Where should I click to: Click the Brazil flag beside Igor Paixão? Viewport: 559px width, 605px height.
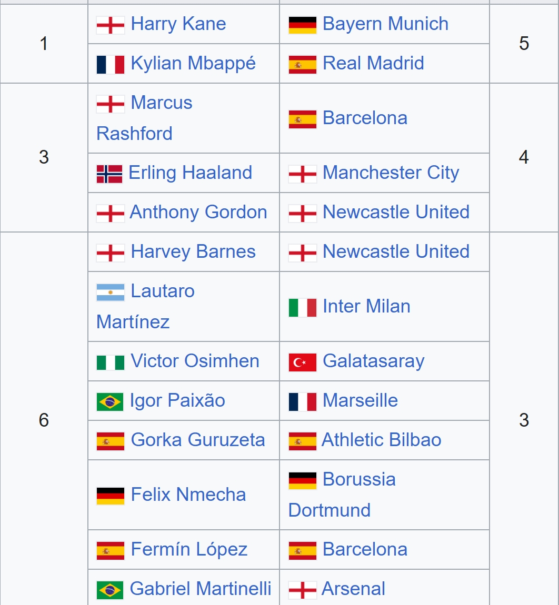[110, 401]
